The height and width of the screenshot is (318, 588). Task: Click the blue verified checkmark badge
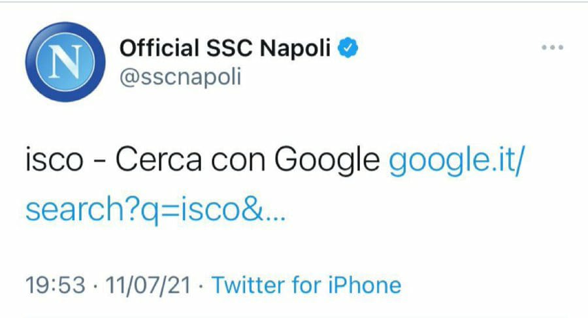click(x=348, y=48)
